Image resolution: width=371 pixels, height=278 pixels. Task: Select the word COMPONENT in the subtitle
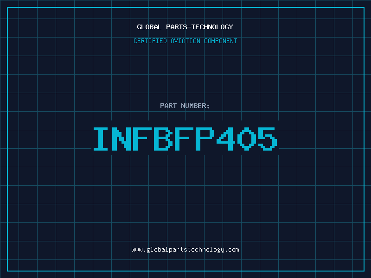[221, 41]
